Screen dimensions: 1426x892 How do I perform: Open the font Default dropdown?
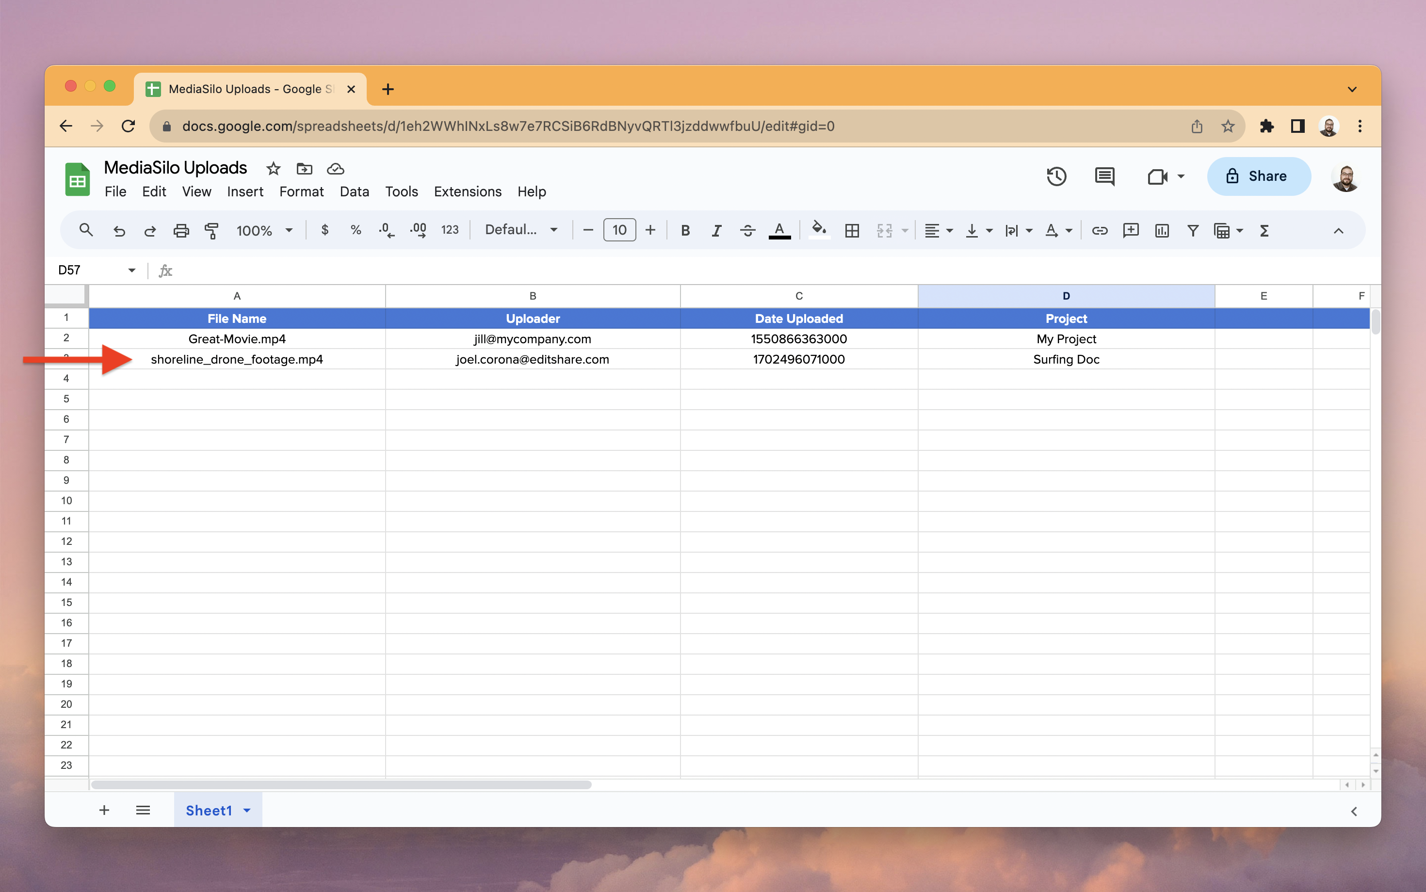(521, 229)
